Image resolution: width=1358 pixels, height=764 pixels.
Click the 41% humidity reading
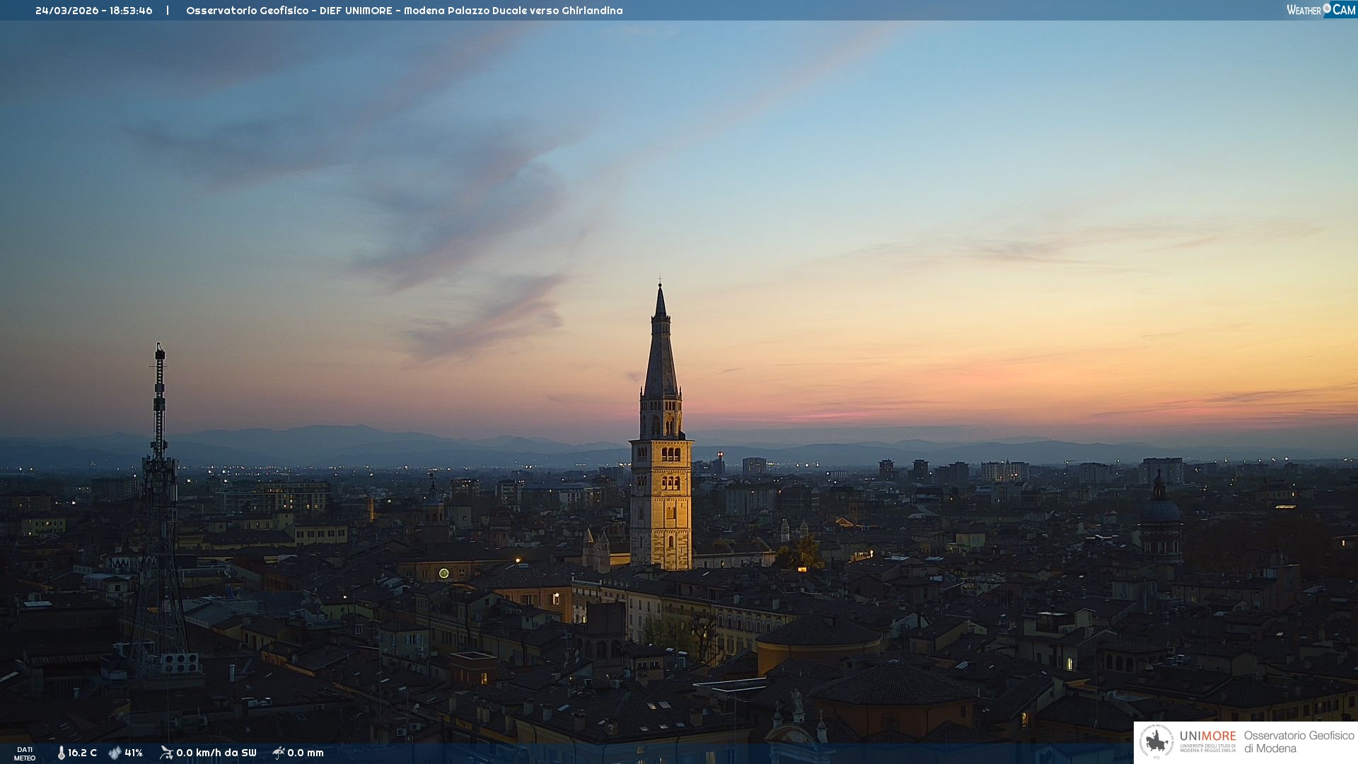134,753
